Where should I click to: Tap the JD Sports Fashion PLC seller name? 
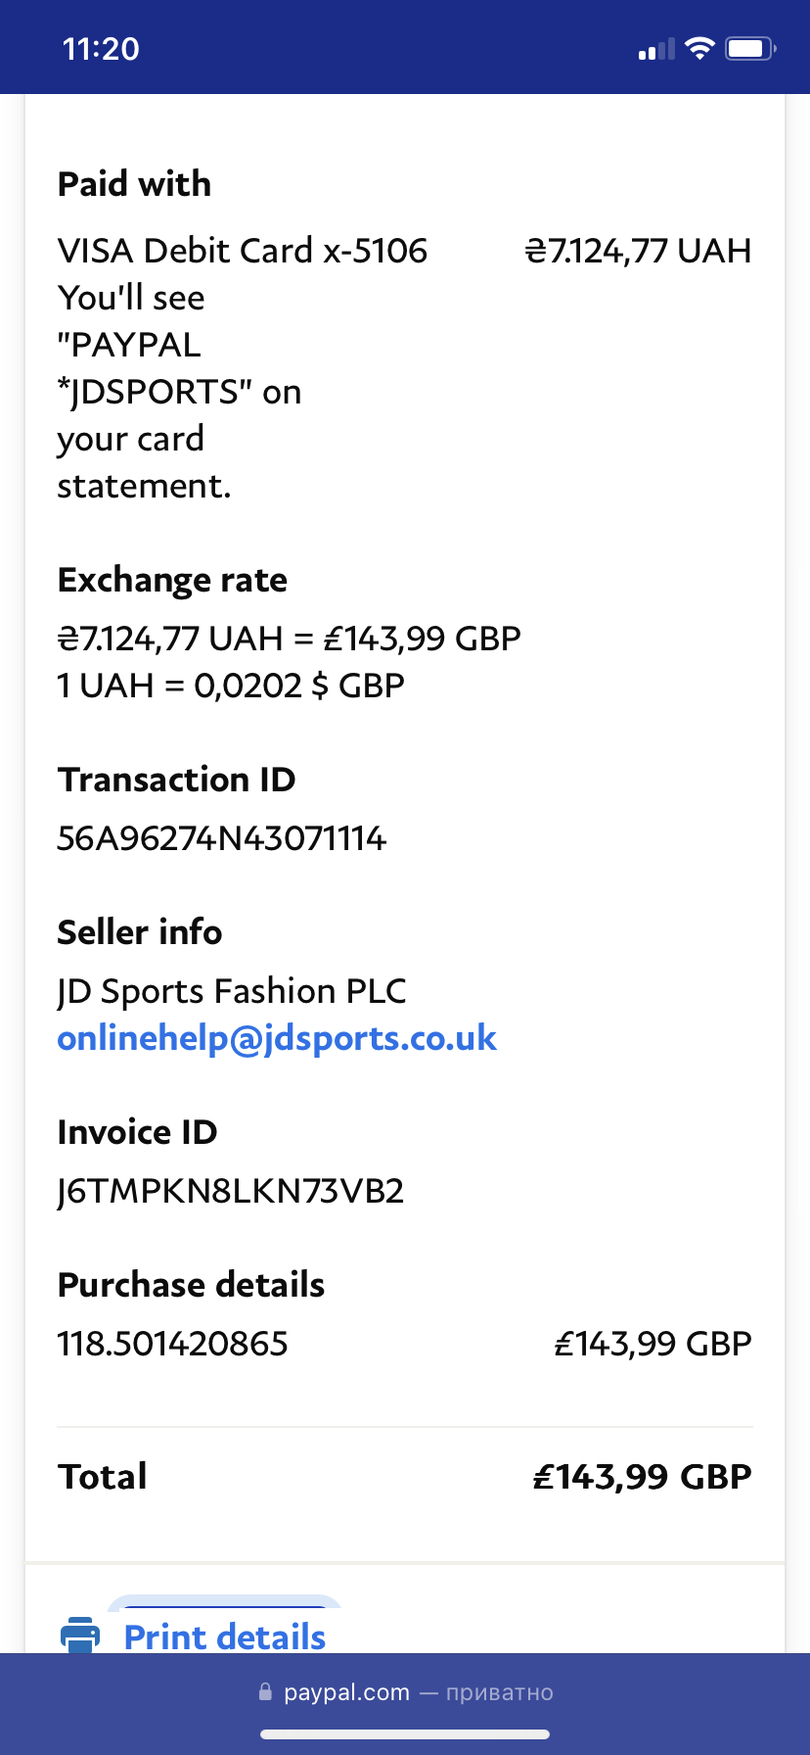point(232,991)
